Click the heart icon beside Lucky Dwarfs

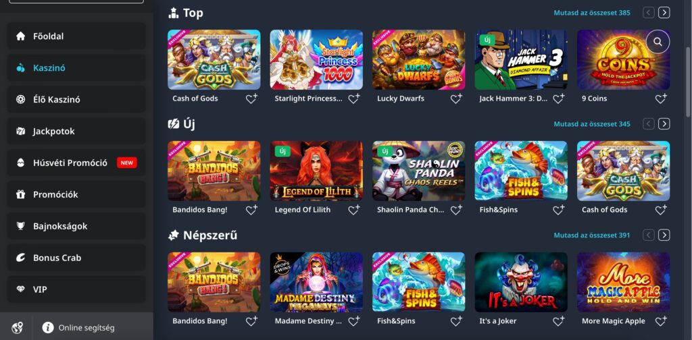[456, 98]
